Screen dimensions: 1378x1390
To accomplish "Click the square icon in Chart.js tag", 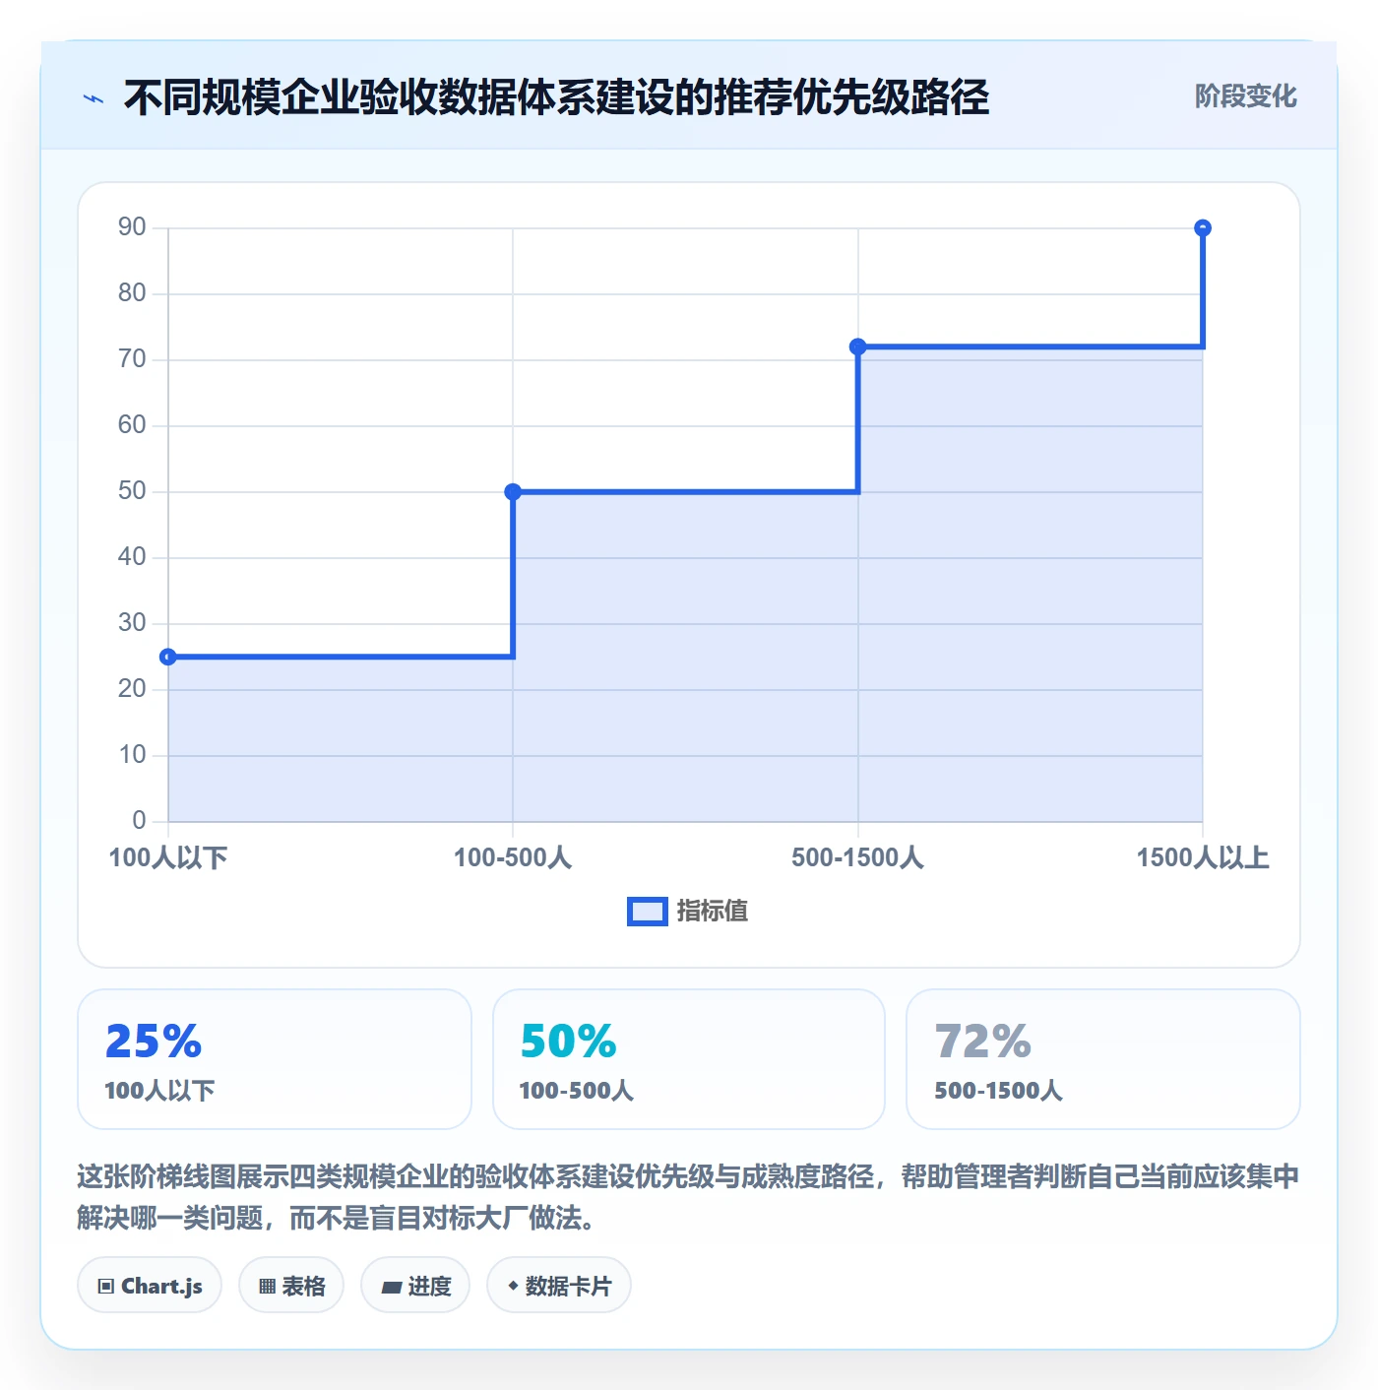I will pos(106,1286).
